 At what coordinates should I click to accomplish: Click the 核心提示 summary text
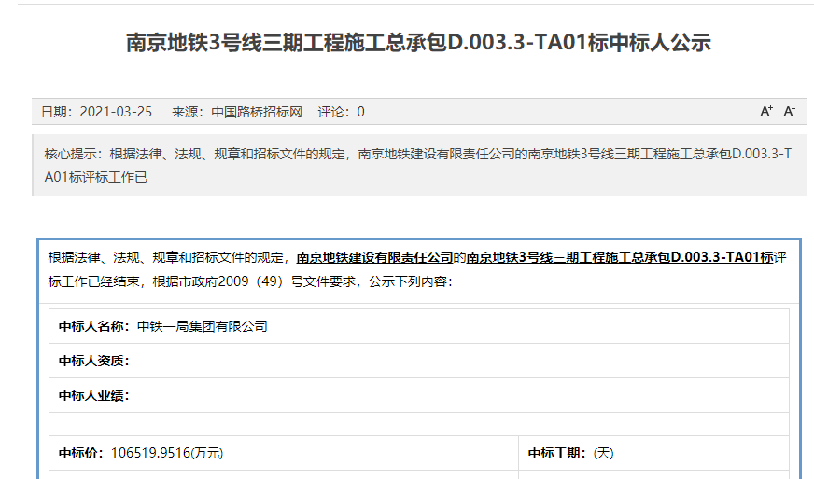418,165
